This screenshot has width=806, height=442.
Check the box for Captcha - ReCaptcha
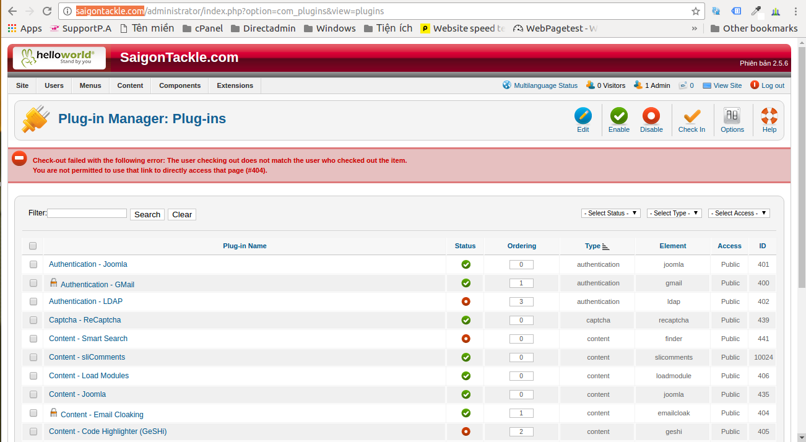pyautogui.click(x=33, y=320)
